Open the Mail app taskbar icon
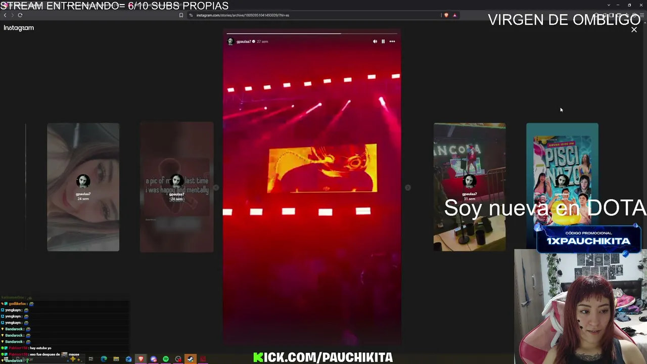Viewport: 647px width, 364px height. [128, 359]
